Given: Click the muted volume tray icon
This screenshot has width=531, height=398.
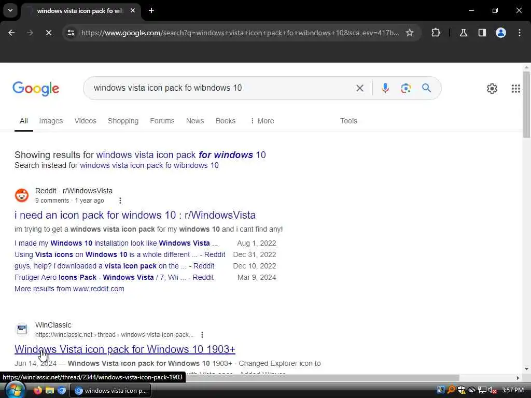Looking at the screenshot, I should [492, 390].
